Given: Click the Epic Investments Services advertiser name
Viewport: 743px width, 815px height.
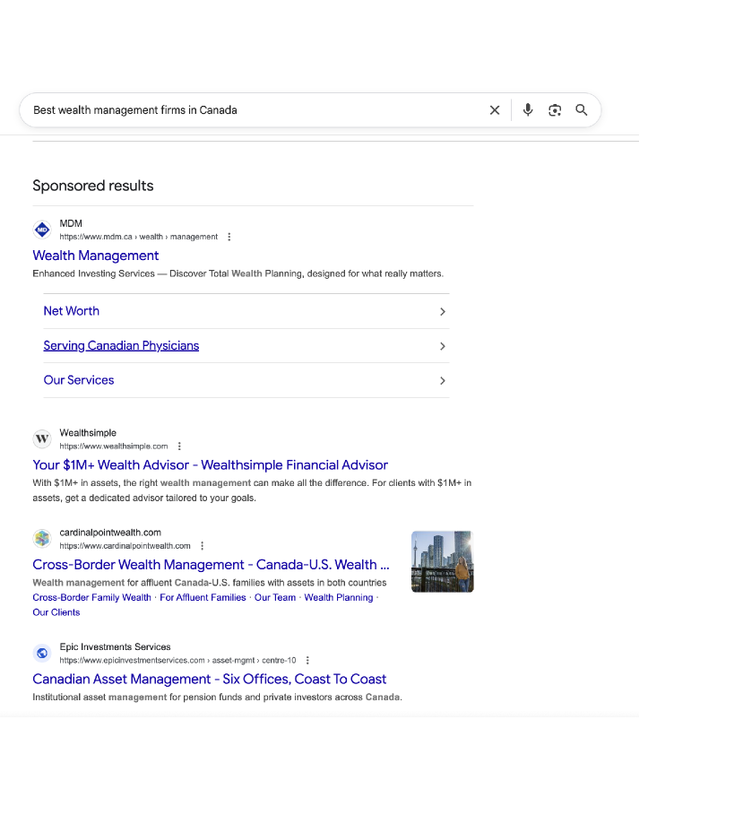Looking at the screenshot, I should click(115, 647).
